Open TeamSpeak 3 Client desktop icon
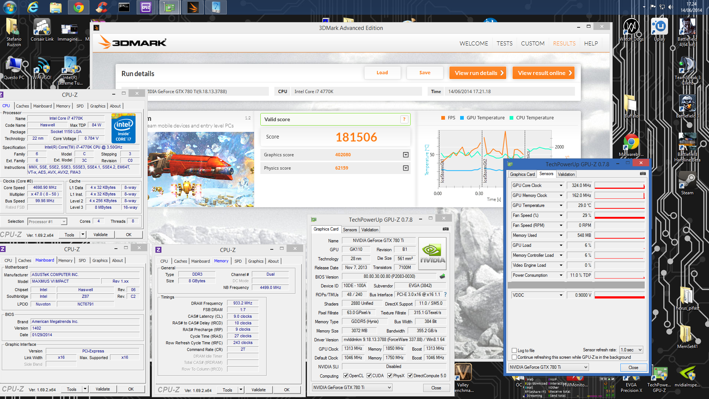Viewport: 709px width, 399px height. coord(687,71)
